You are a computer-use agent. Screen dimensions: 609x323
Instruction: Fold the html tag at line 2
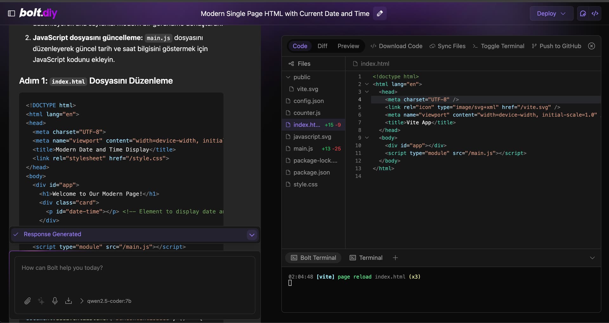click(367, 84)
